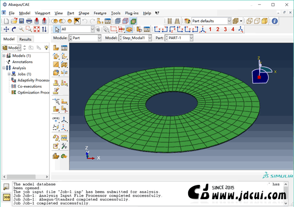Open the Part defaults color dropdown

pos(211,21)
